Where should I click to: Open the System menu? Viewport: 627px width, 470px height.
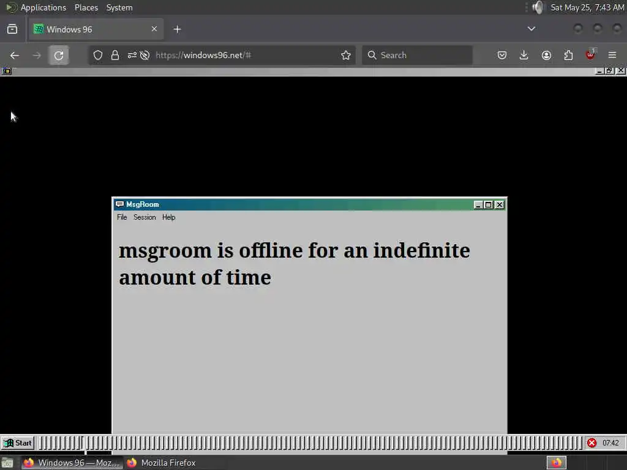point(119,7)
